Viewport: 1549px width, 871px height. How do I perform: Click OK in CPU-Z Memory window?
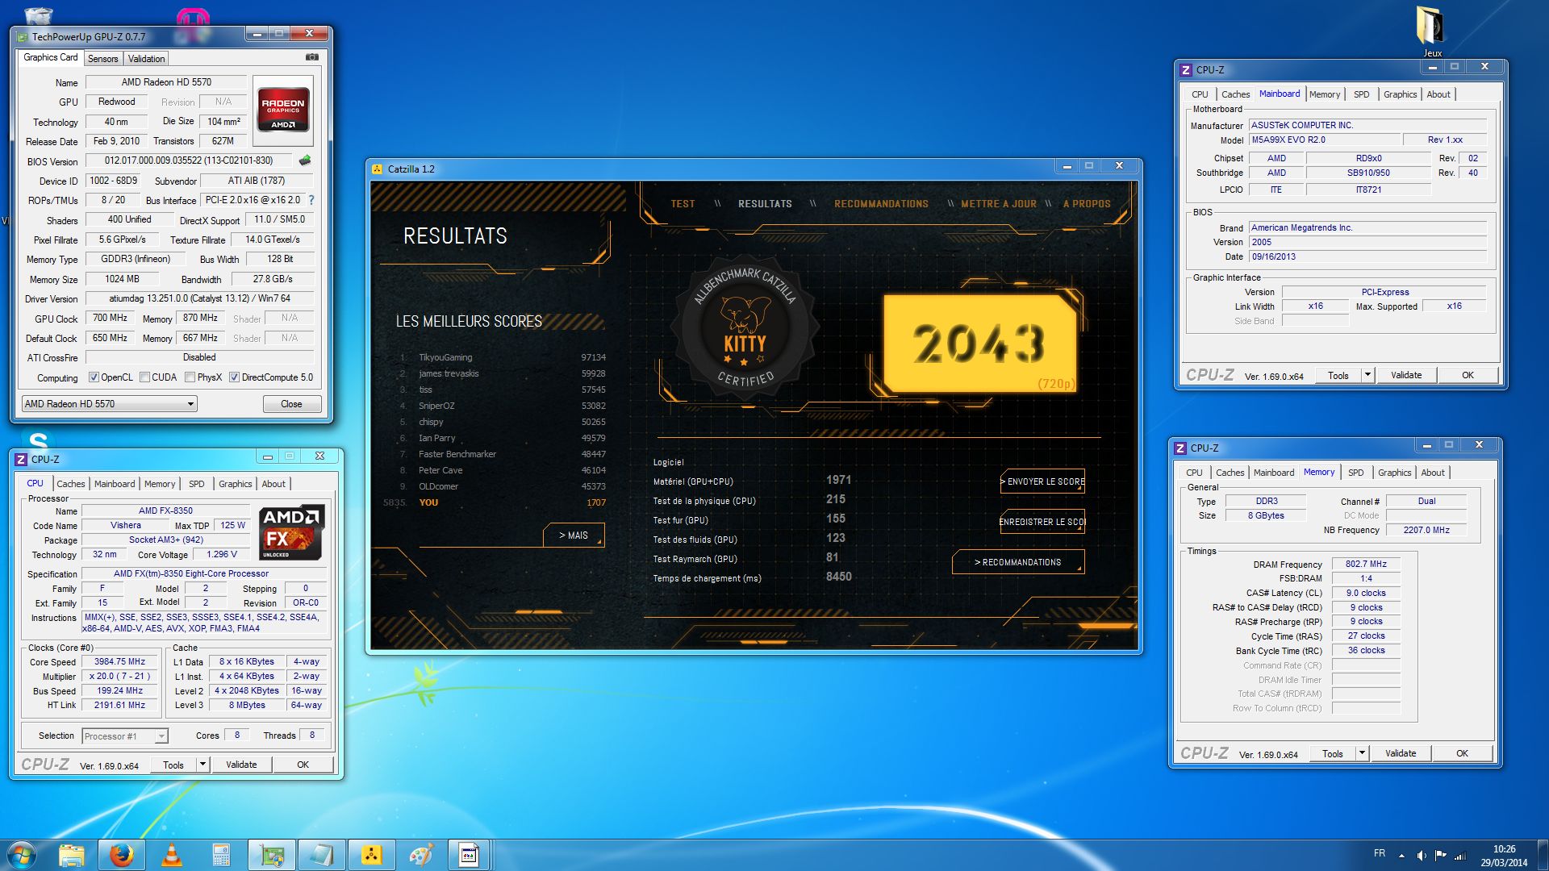(1462, 753)
